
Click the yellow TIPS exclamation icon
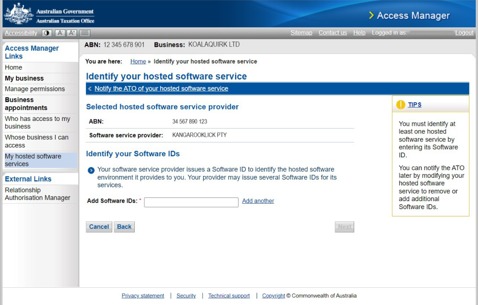click(401, 105)
